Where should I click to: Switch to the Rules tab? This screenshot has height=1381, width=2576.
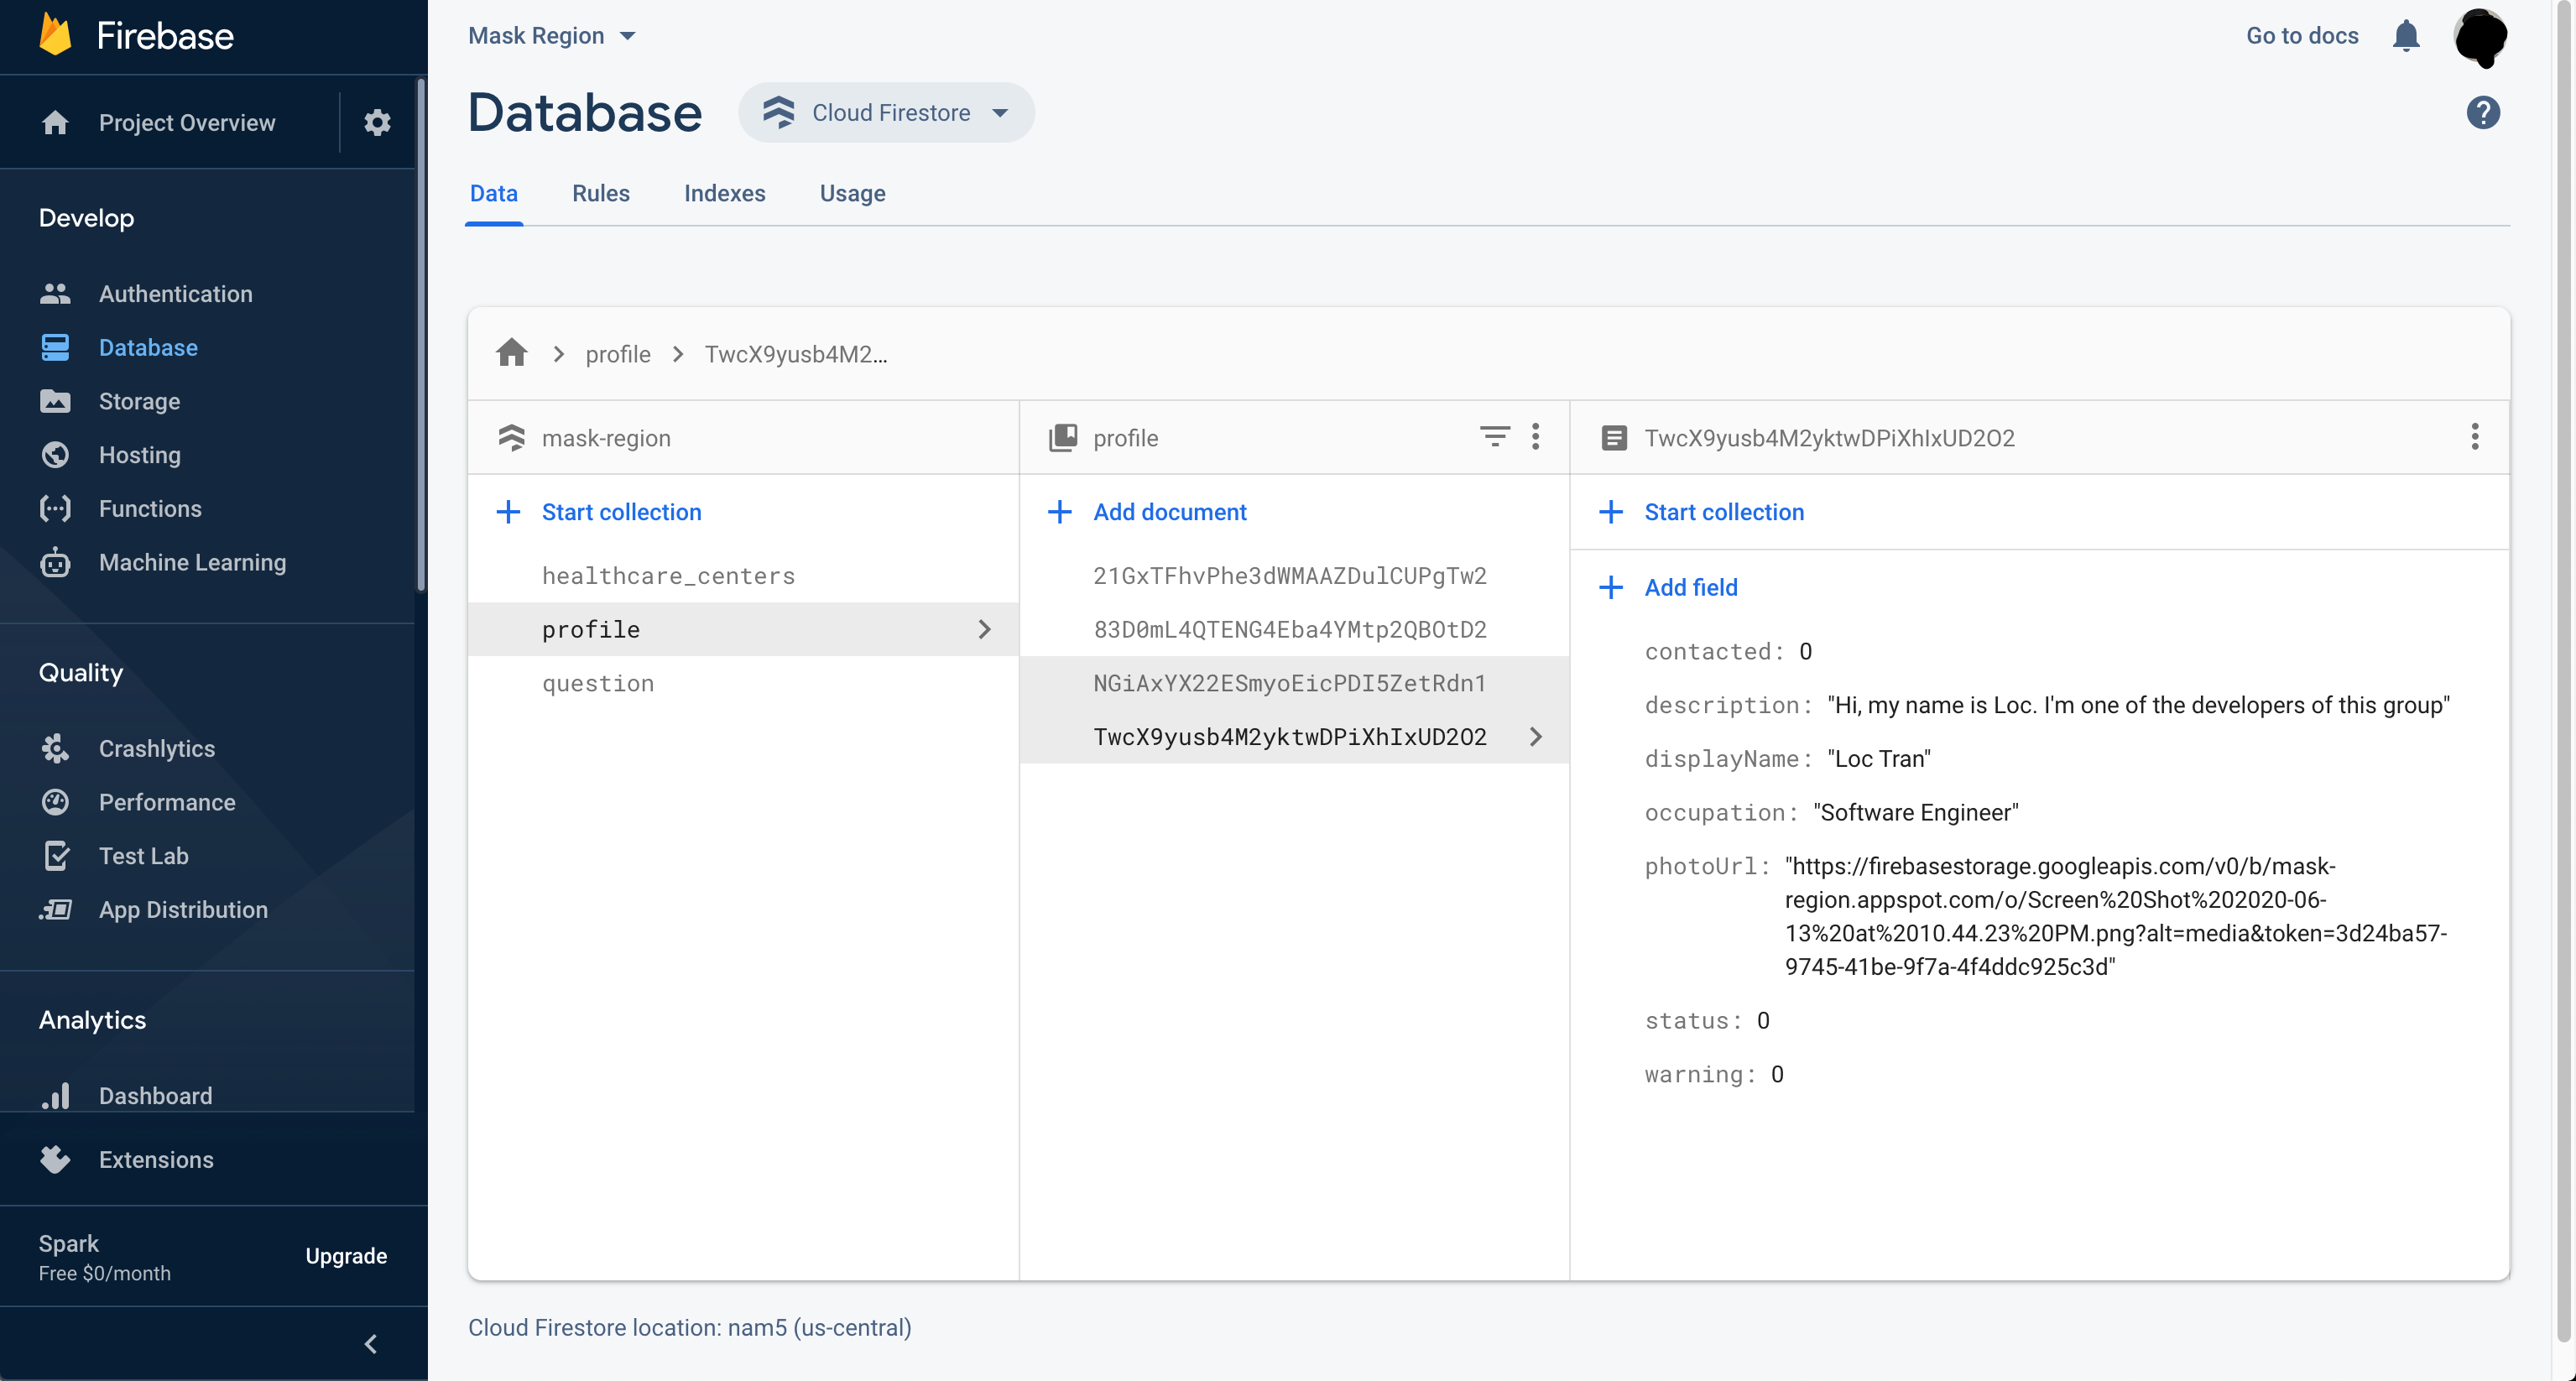(x=600, y=193)
